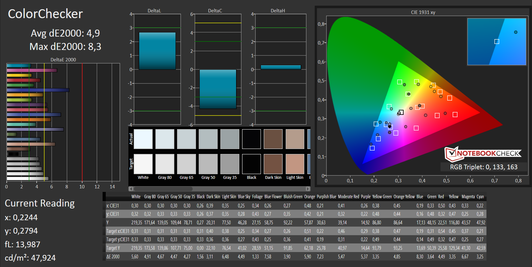
Task: Click the DeltaL bar in chart
Action: (157, 51)
